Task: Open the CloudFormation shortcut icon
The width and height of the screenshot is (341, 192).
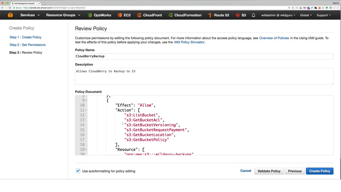Action: 171,15
